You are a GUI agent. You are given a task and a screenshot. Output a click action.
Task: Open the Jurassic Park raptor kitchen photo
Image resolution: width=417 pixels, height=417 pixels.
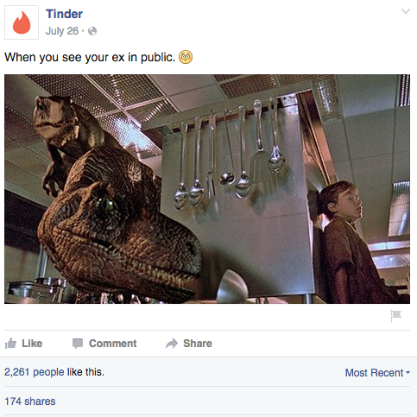(x=207, y=189)
